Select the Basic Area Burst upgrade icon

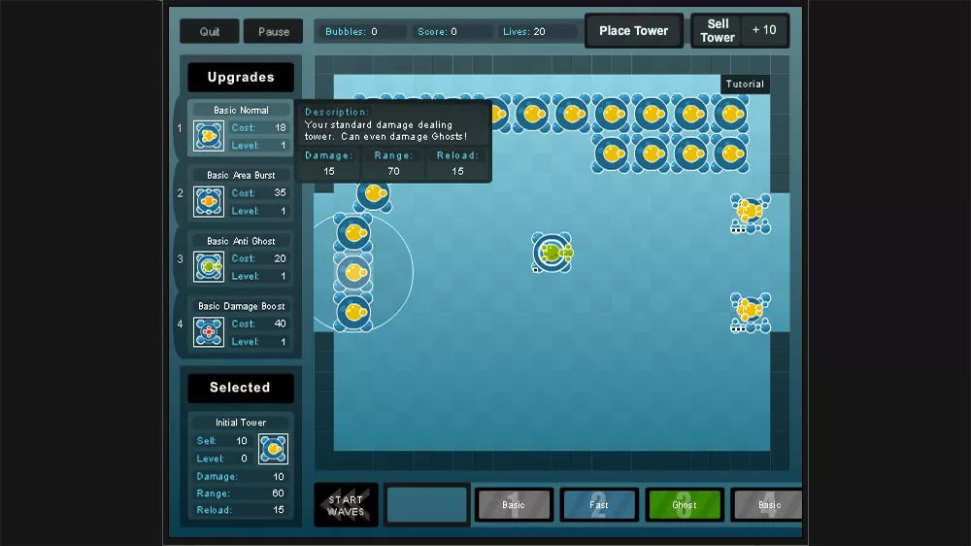point(209,201)
